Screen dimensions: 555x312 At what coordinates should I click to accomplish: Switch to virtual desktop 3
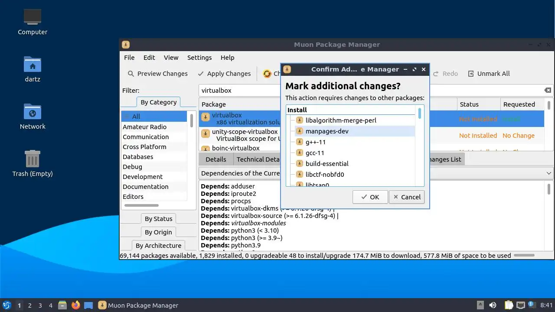(40, 305)
